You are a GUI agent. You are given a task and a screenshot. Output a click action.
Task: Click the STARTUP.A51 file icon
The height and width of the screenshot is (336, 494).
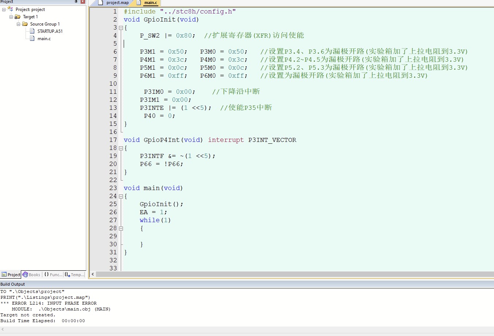coord(32,31)
